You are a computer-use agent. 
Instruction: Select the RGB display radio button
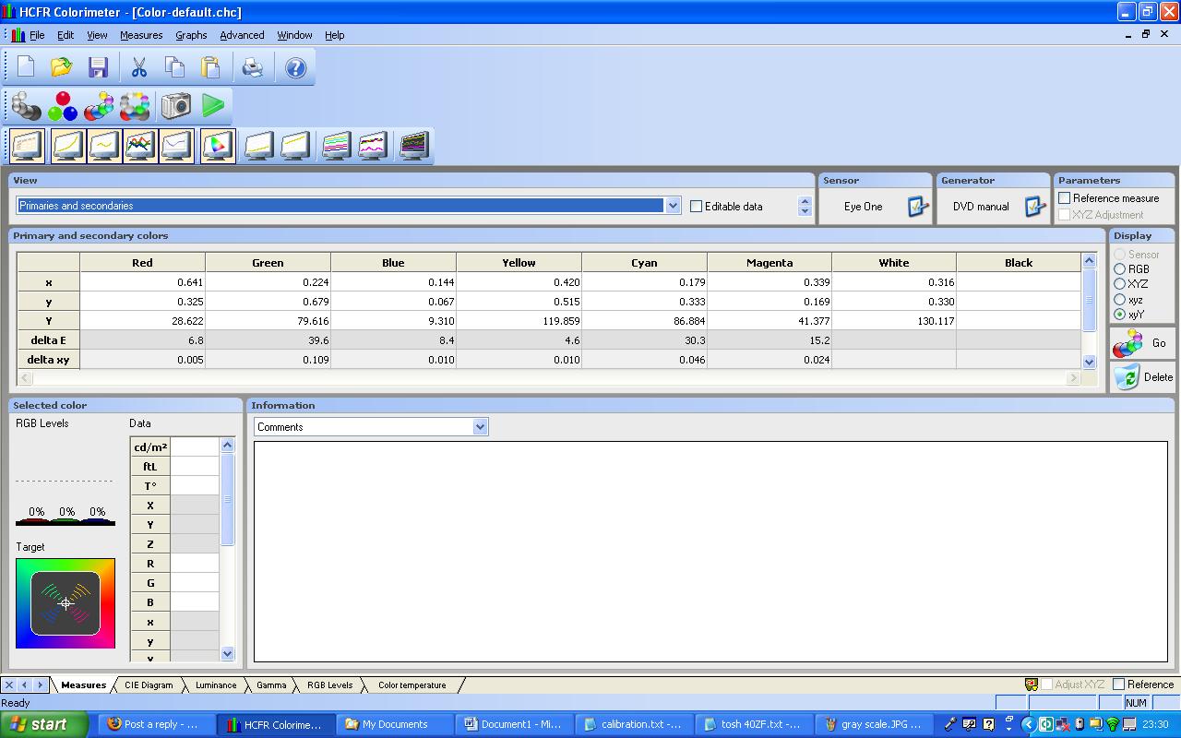1120,269
